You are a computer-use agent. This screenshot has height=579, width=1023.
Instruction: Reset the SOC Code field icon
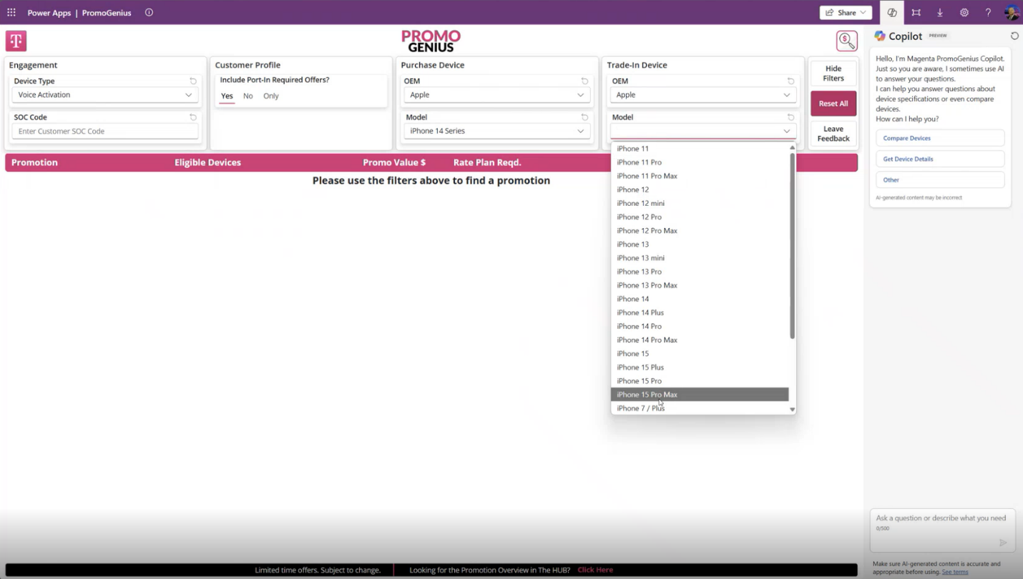[x=193, y=117]
